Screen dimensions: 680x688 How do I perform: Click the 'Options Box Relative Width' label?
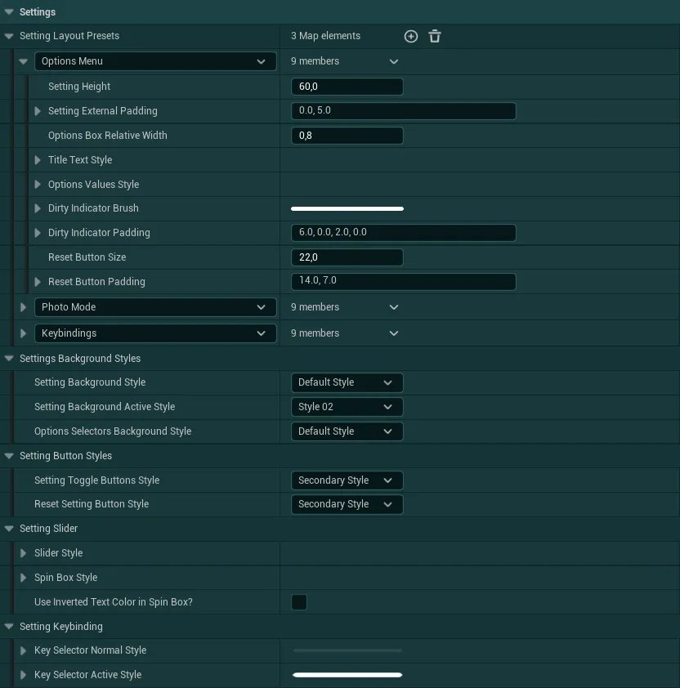pos(108,136)
